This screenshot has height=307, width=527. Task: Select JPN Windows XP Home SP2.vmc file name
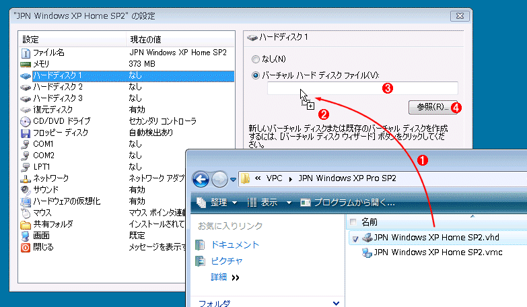[x=438, y=252]
